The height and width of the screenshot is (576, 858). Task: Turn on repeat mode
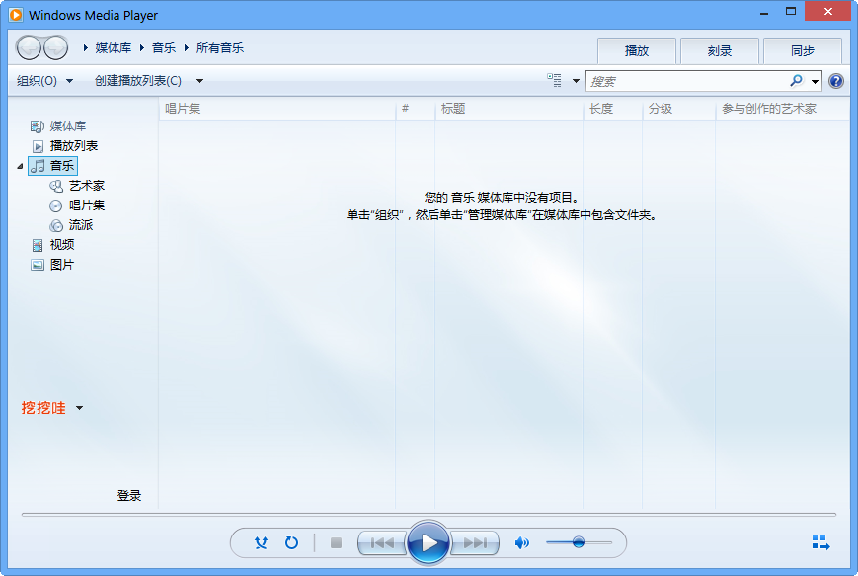[291, 542]
